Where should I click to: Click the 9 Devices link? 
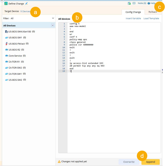[25, 11]
